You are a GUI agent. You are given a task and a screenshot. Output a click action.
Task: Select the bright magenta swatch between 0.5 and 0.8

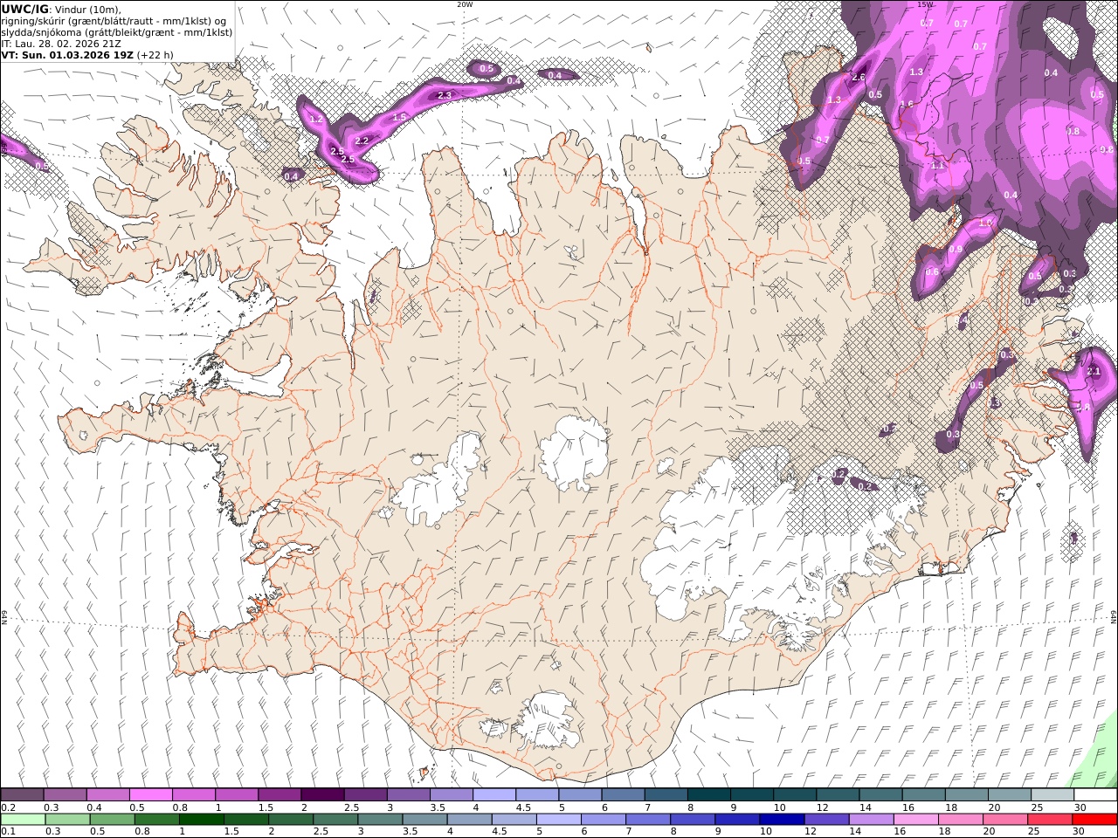[x=151, y=795]
